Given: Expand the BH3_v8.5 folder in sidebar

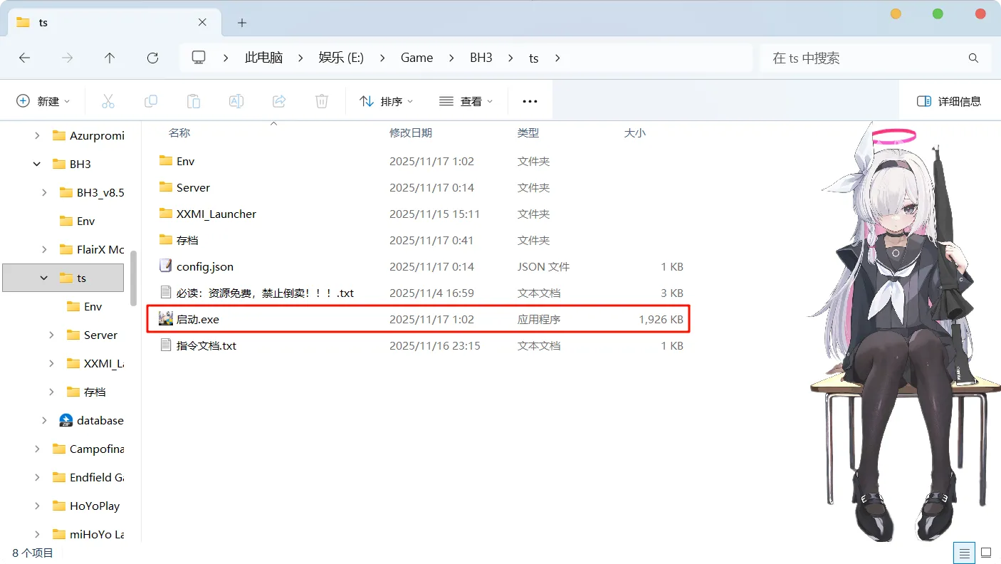Looking at the screenshot, I should 44,192.
